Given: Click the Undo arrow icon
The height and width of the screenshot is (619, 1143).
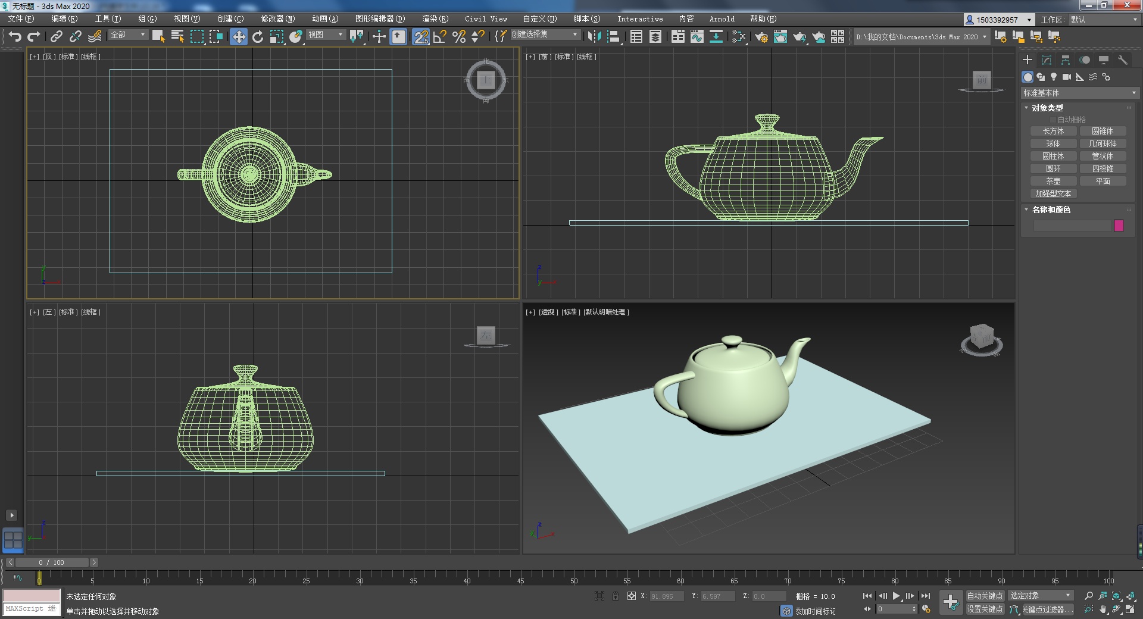Looking at the screenshot, I should 15,37.
